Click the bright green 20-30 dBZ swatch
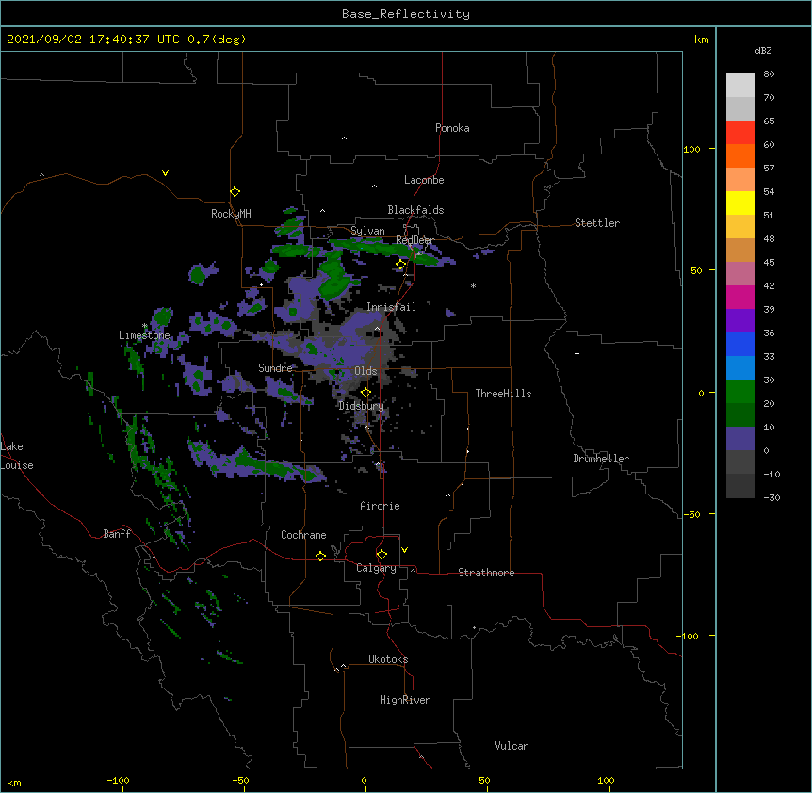 740,392
